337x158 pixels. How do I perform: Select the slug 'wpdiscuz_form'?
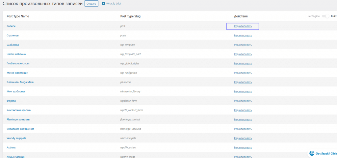tap(129, 101)
